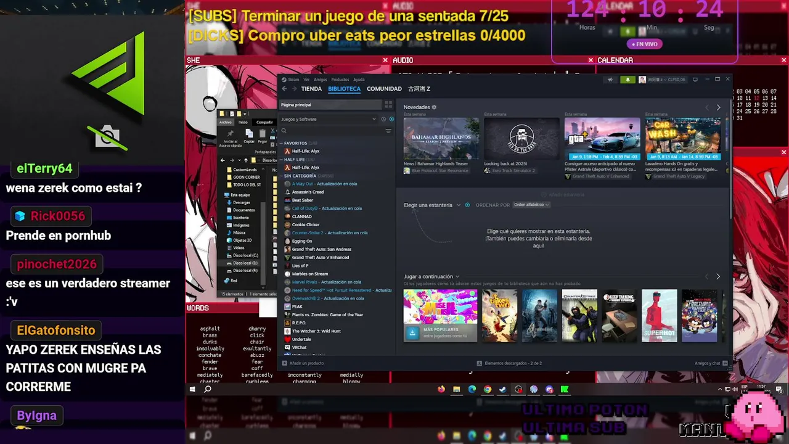Click the EN VIVO live badge
The width and height of the screenshot is (789, 444).
tap(644, 44)
